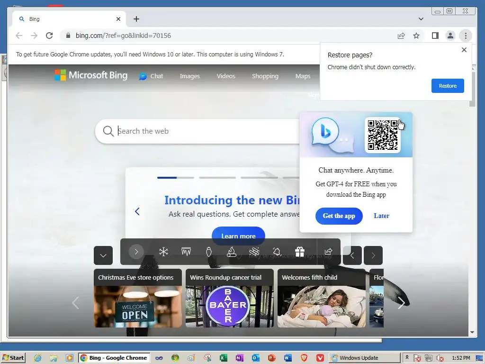This screenshot has height=364, width=485.
Task: Select the Bing browser tab
Action: [x=69, y=19]
